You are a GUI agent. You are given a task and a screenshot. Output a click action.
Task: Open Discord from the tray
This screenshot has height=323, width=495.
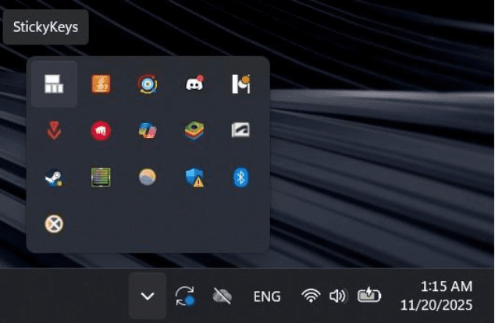click(194, 83)
